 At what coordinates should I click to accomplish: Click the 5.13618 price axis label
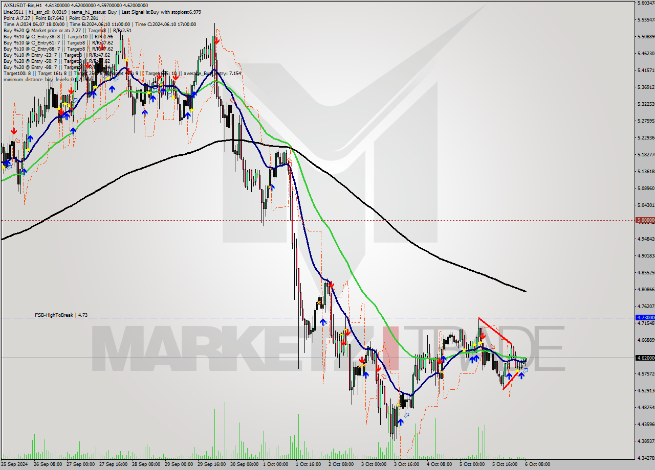coord(646,171)
